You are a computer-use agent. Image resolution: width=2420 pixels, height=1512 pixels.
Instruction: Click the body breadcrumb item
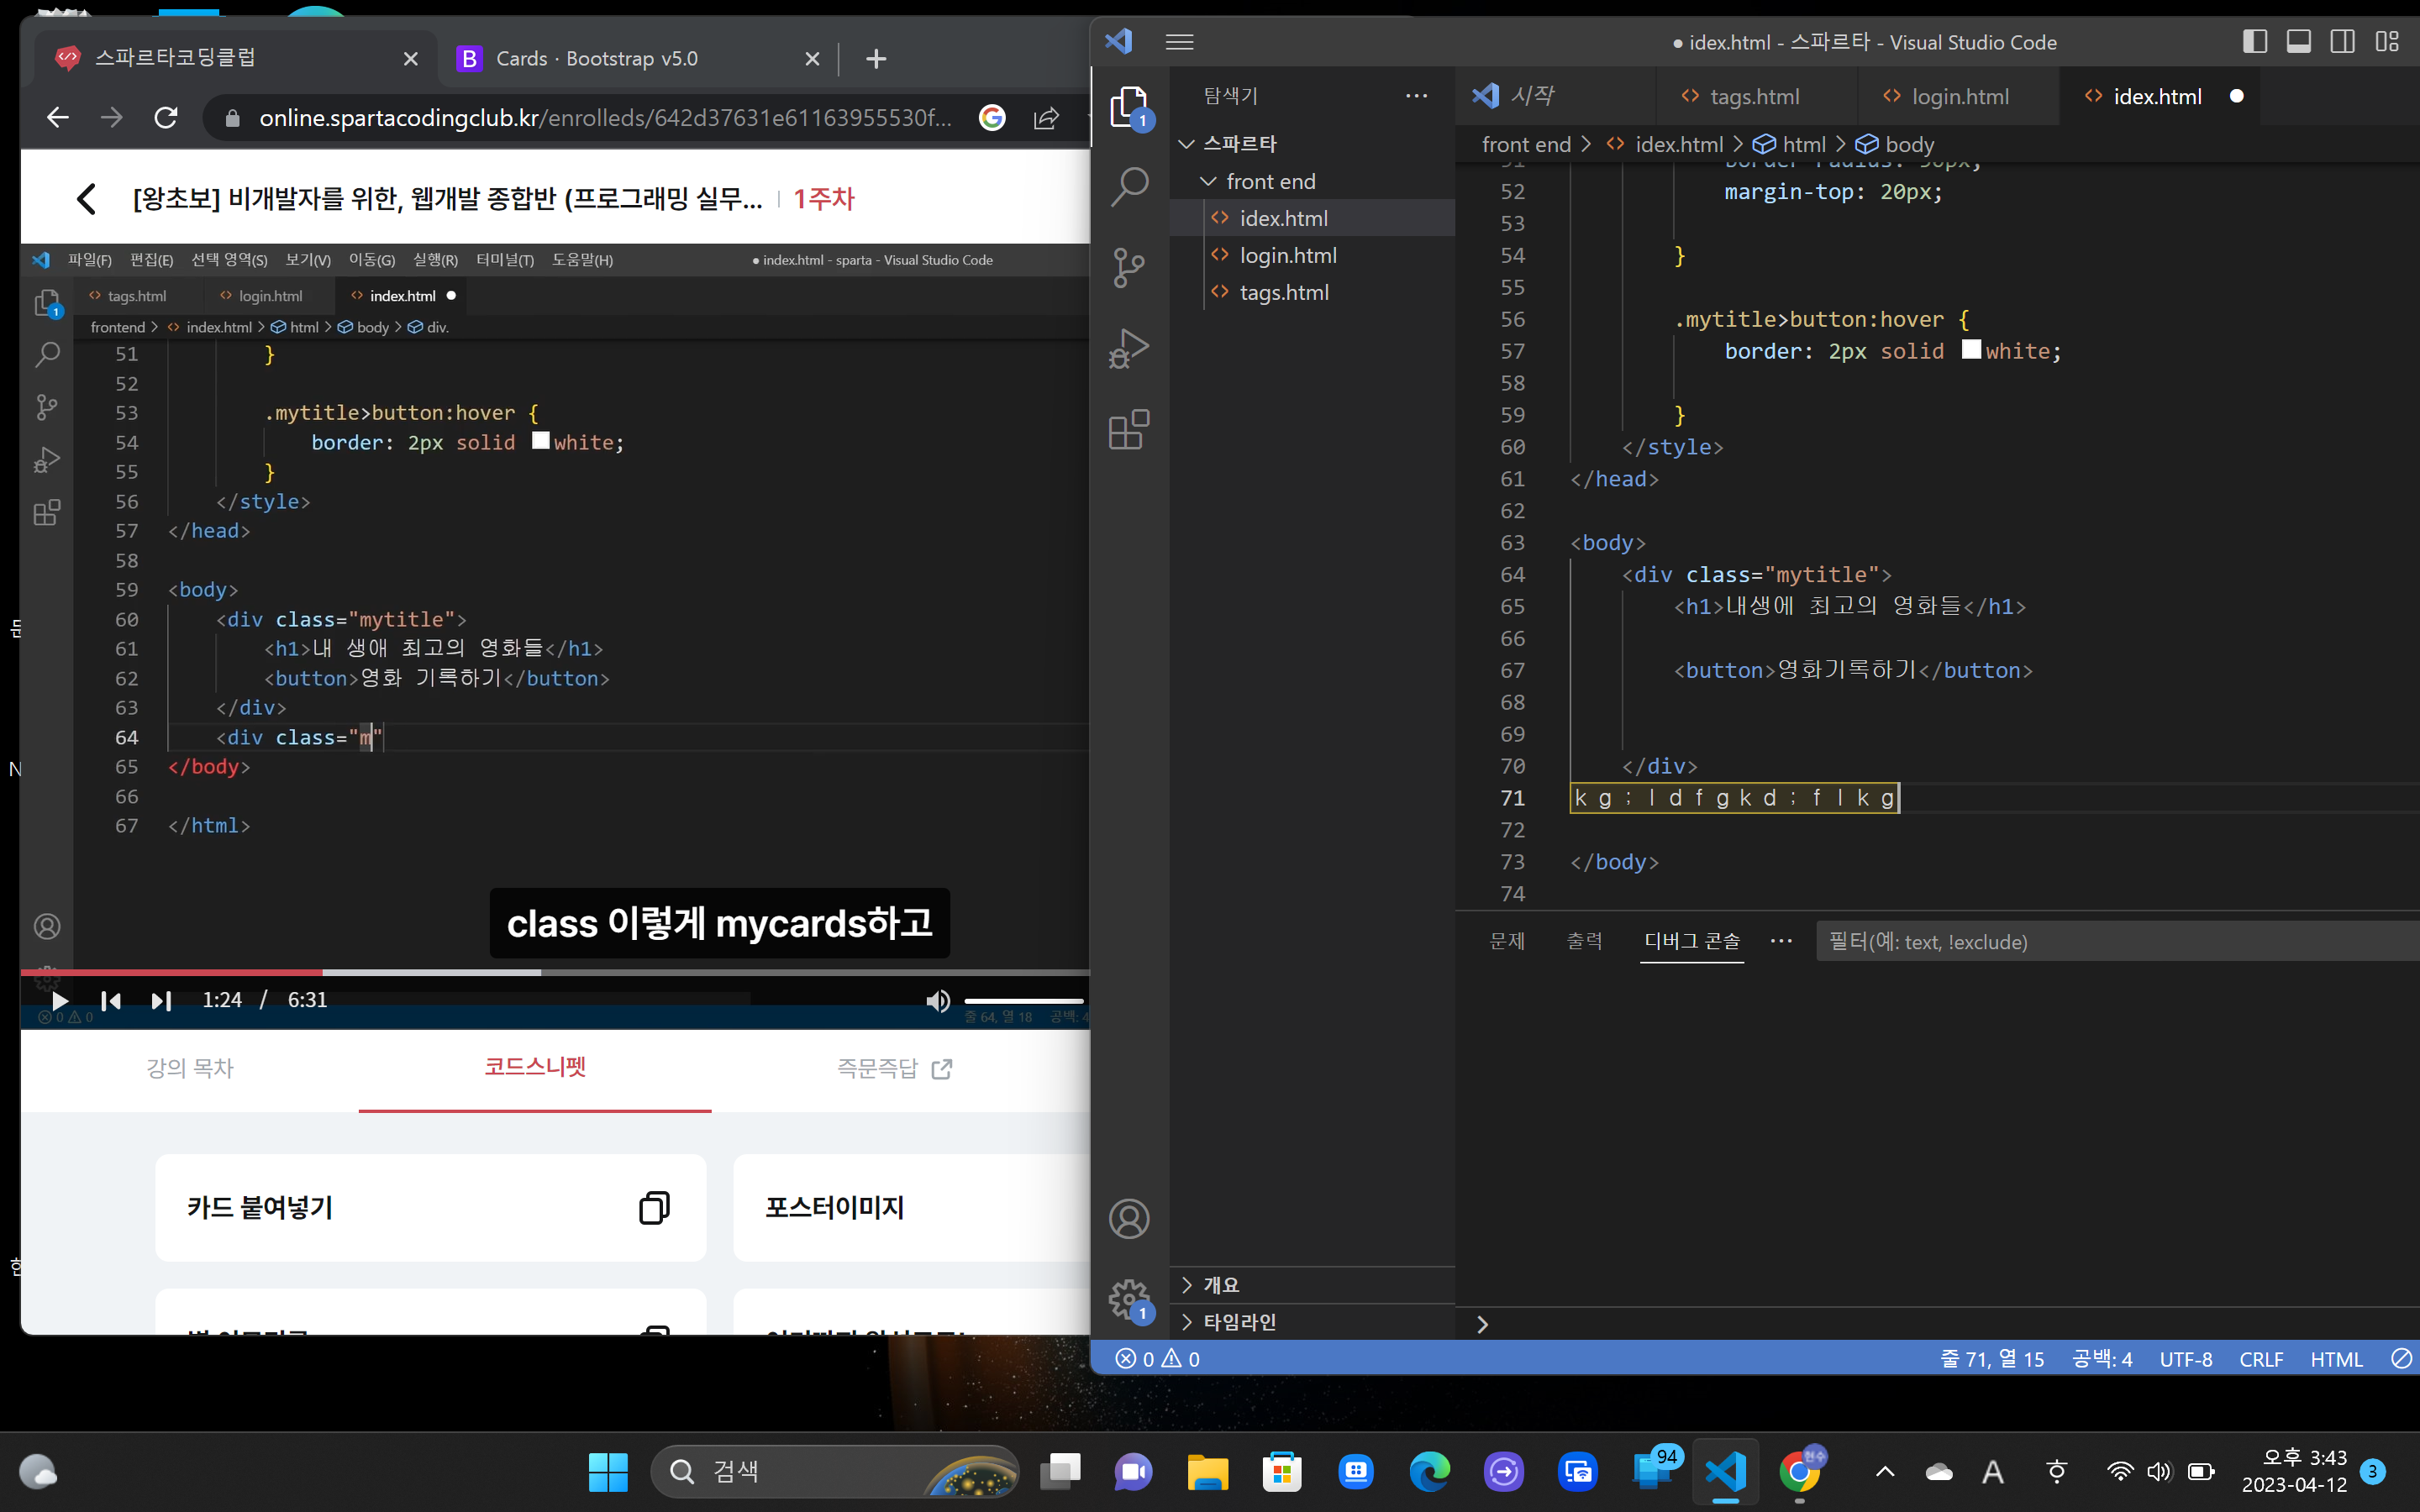tap(1895, 144)
